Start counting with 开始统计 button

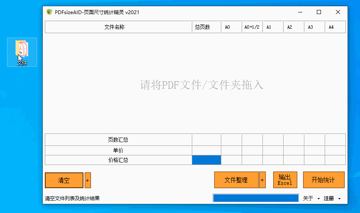tap(324, 180)
